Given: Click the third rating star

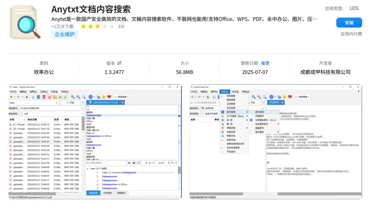Looking at the screenshot, I should pos(98,26).
